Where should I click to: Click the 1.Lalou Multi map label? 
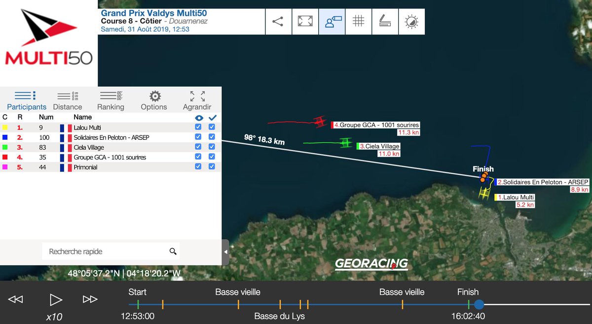(x=515, y=197)
